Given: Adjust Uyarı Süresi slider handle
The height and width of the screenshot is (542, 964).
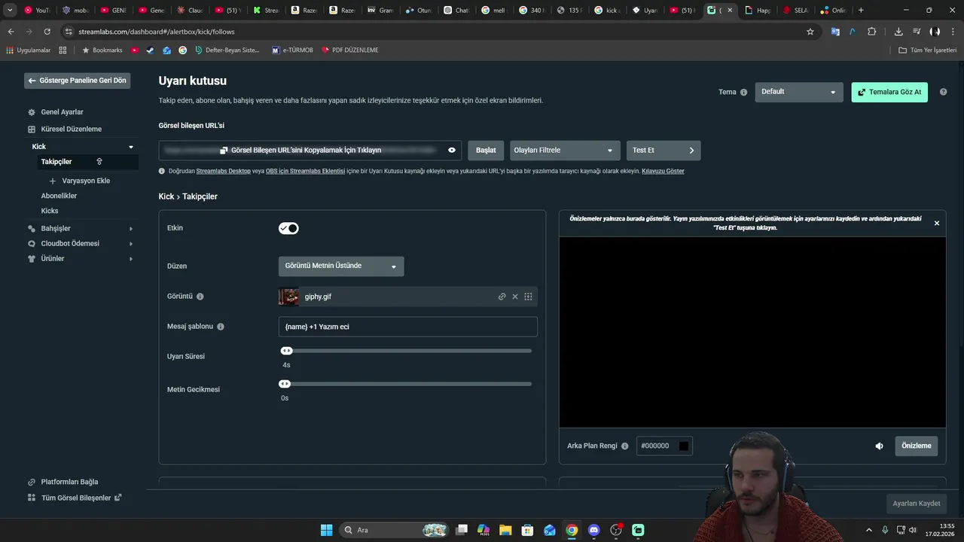Looking at the screenshot, I should pos(286,351).
